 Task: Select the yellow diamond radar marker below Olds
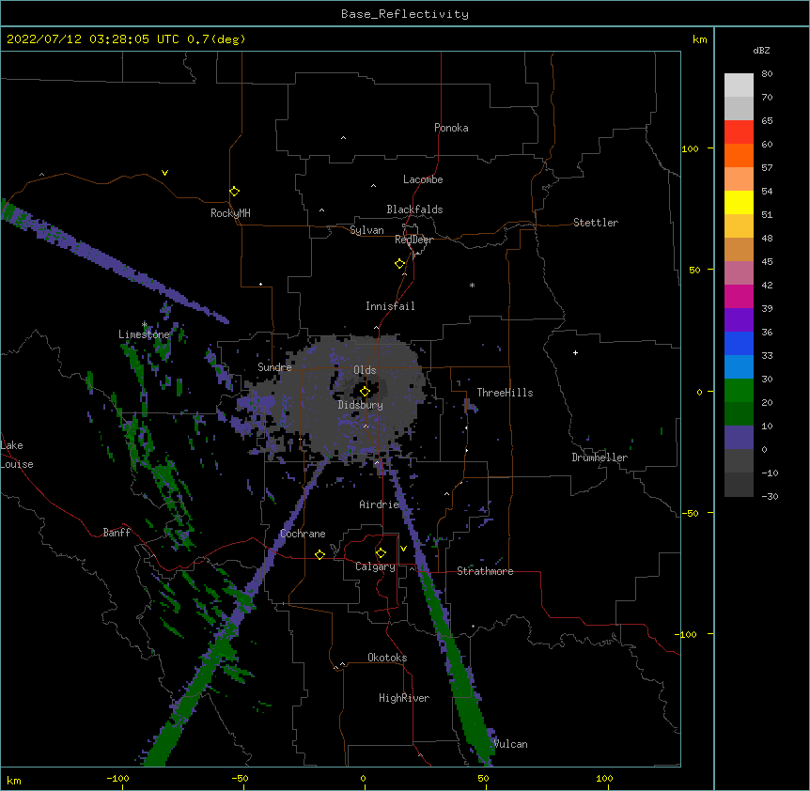tap(365, 392)
